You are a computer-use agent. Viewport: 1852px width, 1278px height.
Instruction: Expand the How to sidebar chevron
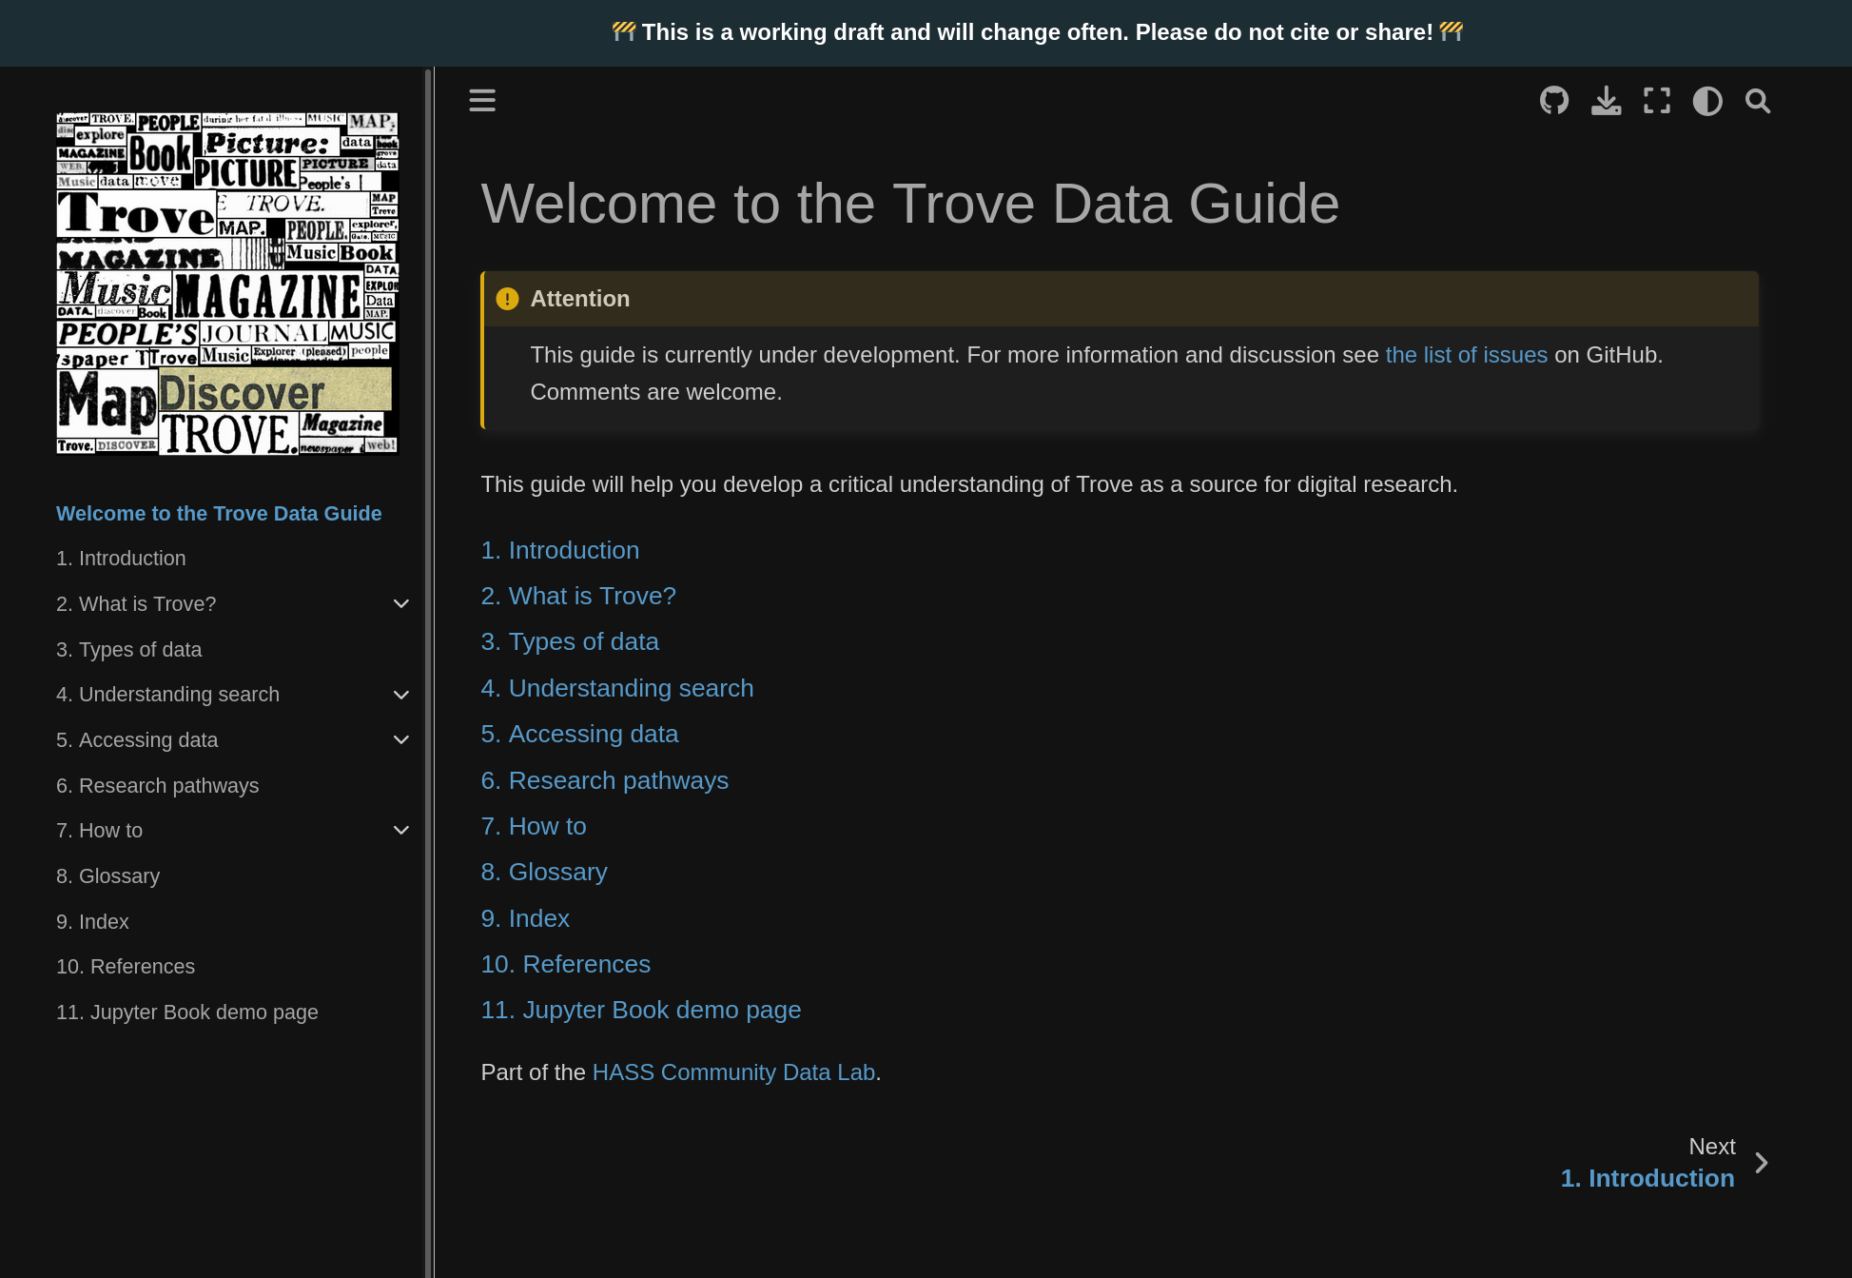[401, 831]
